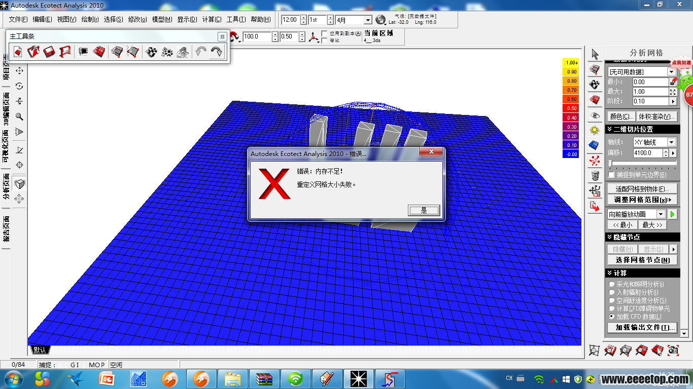Viewport: 693px width, 389px height.
Task: Open the 向前播放动画 dropdown
Action: coord(661,214)
